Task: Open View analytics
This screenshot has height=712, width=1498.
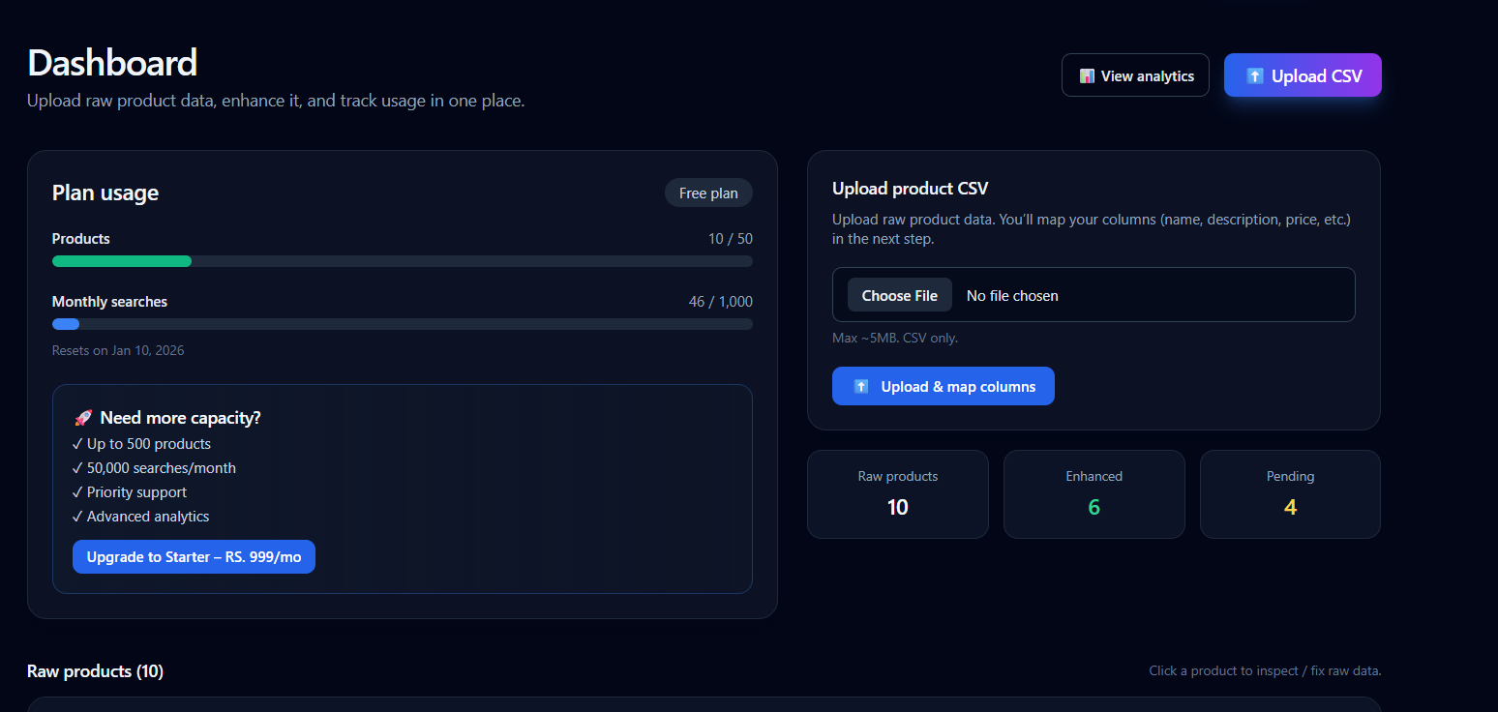Action: 1135,74
